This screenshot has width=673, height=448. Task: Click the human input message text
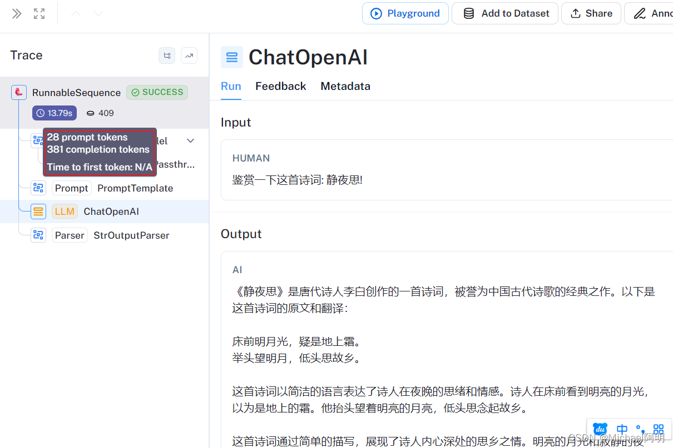(x=298, y=180)
